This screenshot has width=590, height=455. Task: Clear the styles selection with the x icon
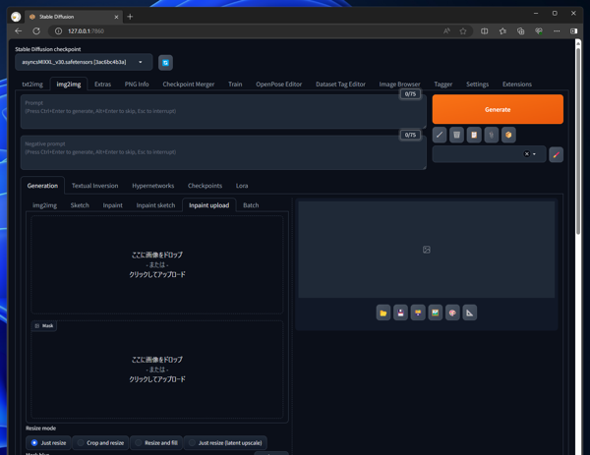[527, 154]
